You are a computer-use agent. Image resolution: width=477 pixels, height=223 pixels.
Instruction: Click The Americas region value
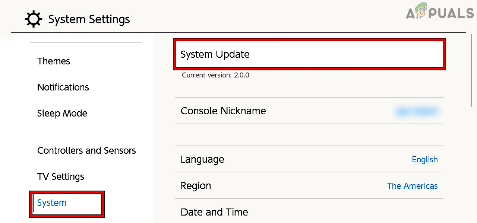click(x=412, y=186)
